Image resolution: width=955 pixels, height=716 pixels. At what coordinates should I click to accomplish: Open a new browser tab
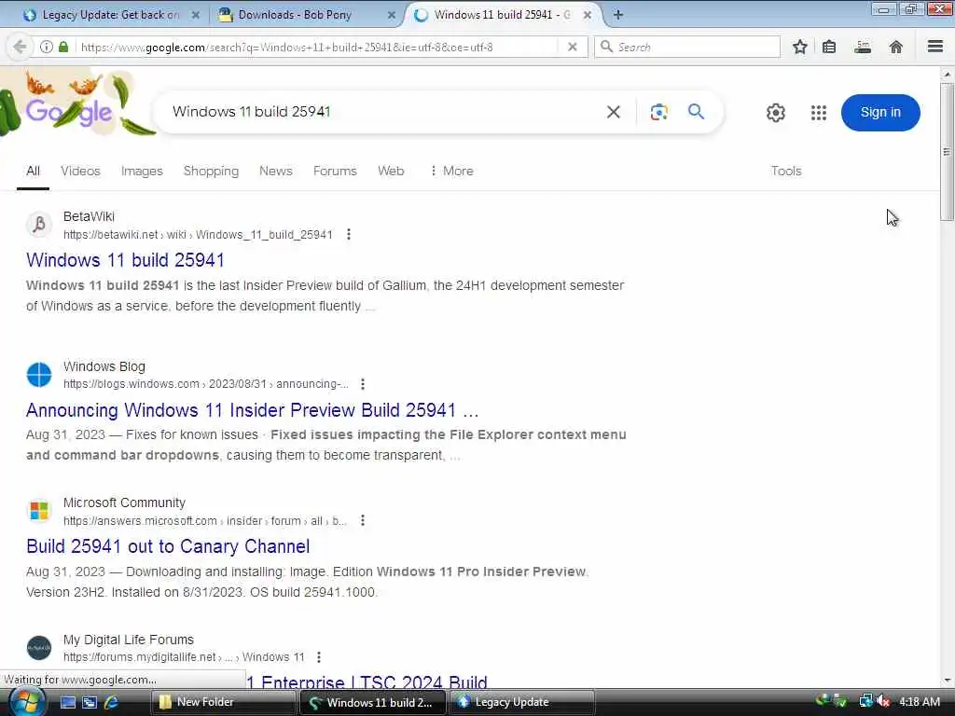coord(618,15)
